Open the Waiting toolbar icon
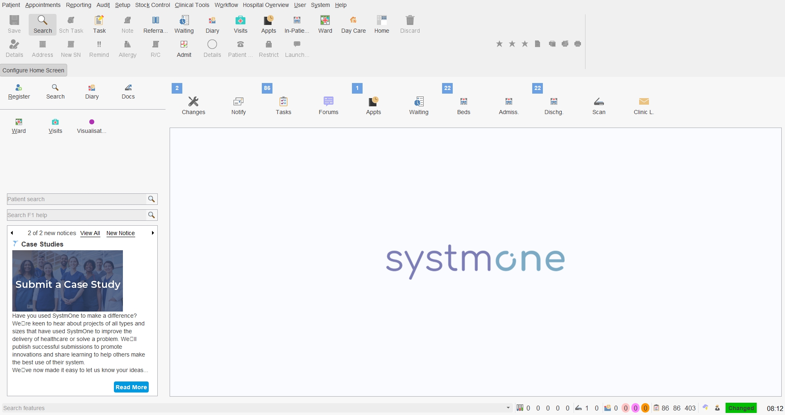The image size is (785, 415). coord(184,25)
